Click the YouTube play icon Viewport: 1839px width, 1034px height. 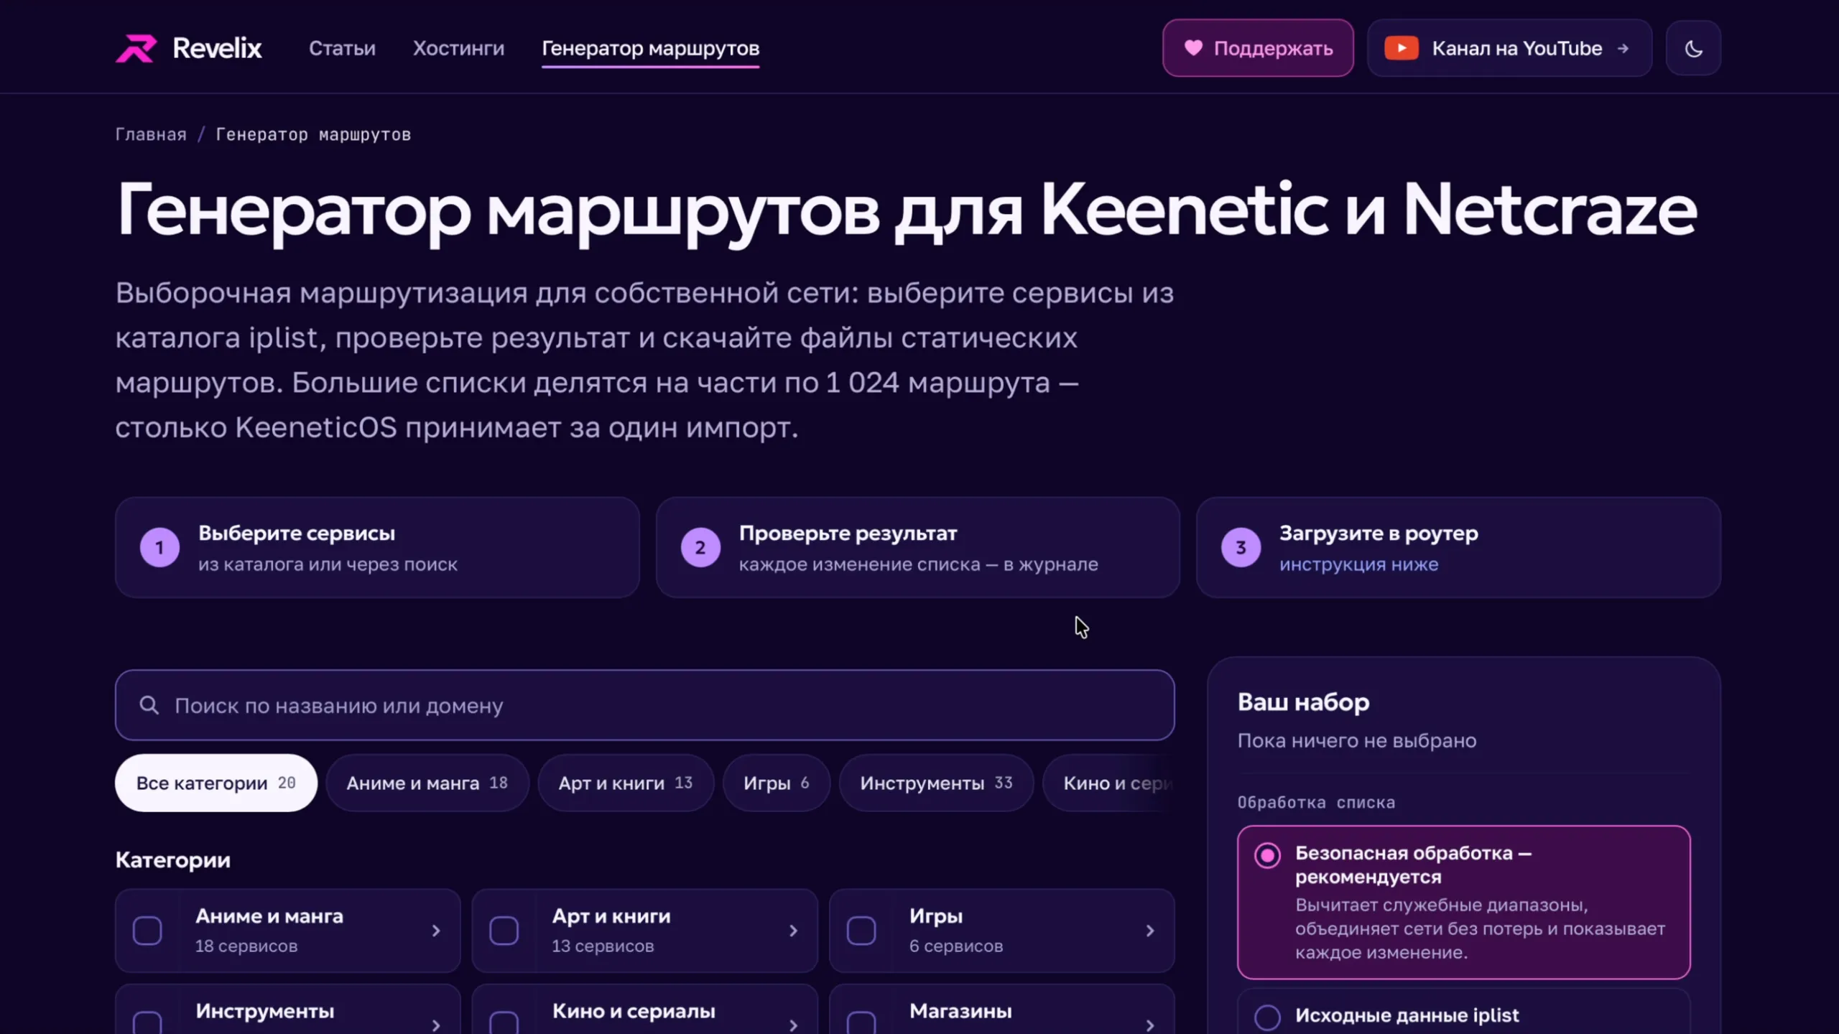tap(1401, 48)
